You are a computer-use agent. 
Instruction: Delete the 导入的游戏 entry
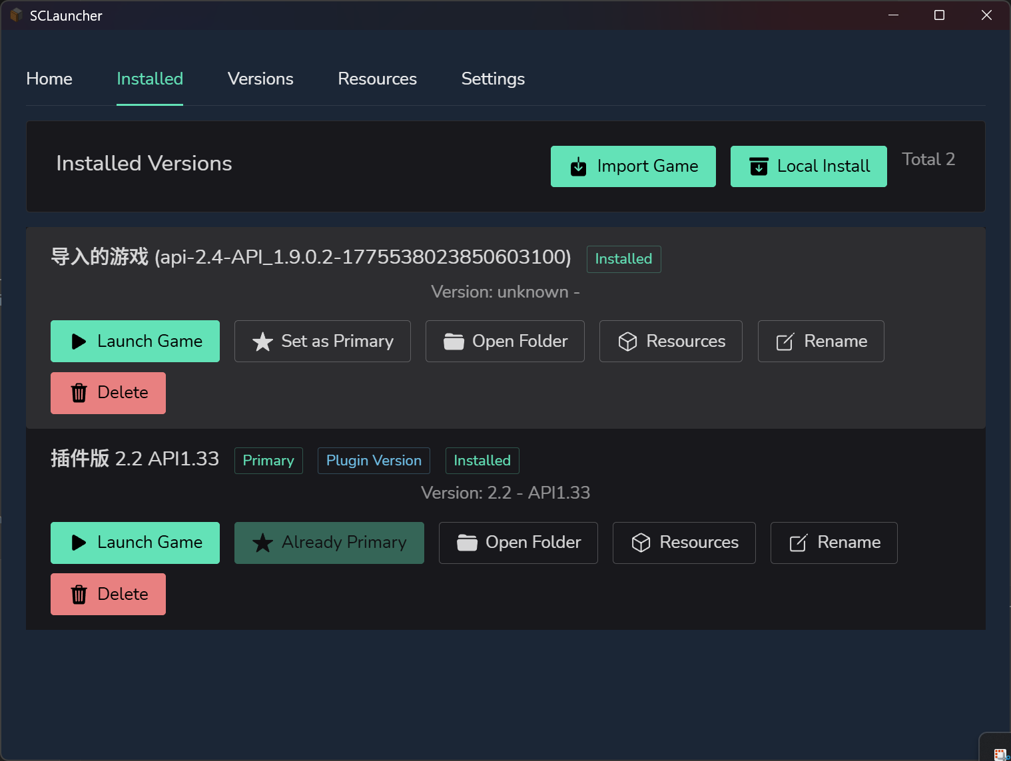click(x=108, y=393)
